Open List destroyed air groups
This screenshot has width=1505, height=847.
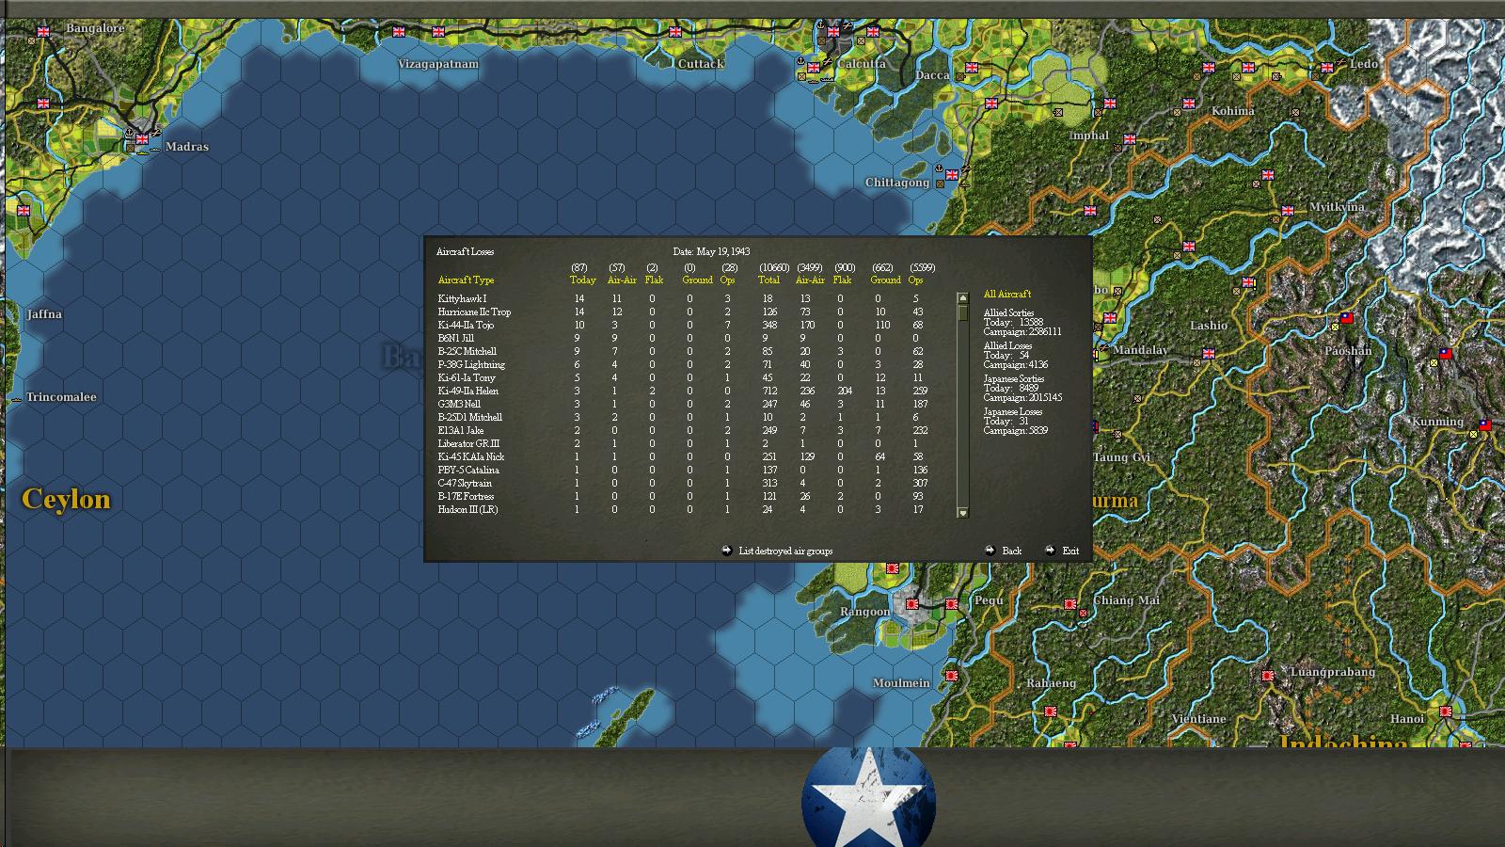click(785, 551)
